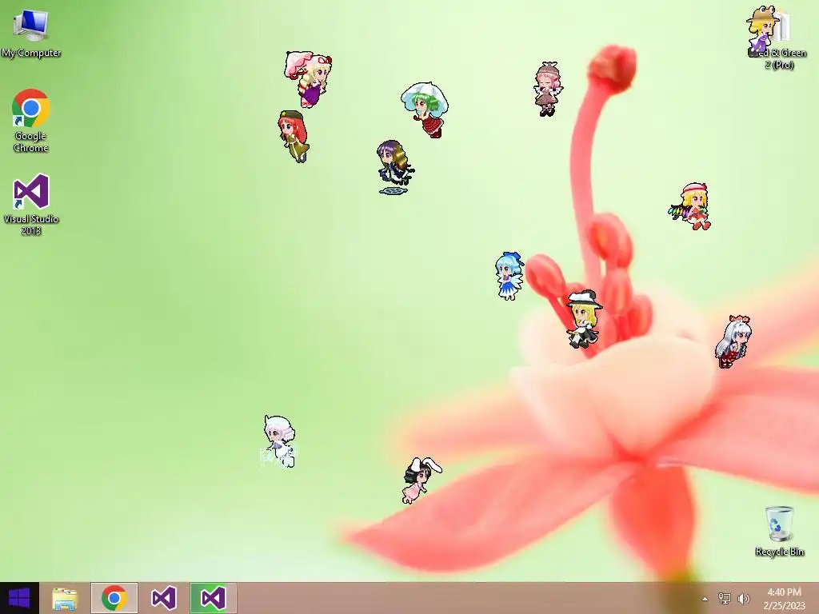The image size is (819, 614).
Task: Open purple Visual Studio taskbar icon
Action: (x=163, y=598)
